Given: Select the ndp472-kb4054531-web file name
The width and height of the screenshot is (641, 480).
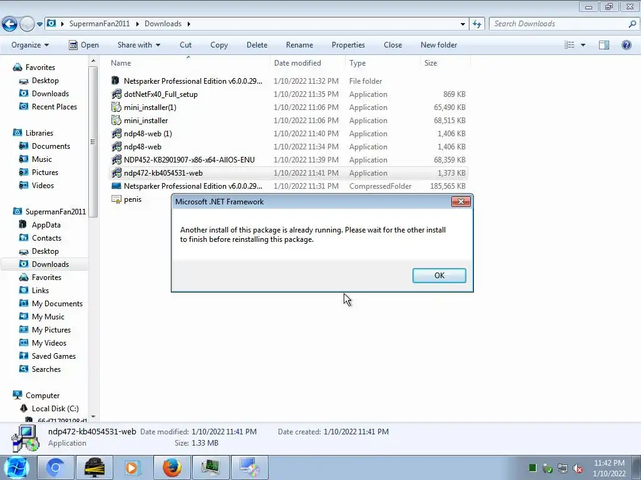Looking at the screenshot, I should point(163,173).
